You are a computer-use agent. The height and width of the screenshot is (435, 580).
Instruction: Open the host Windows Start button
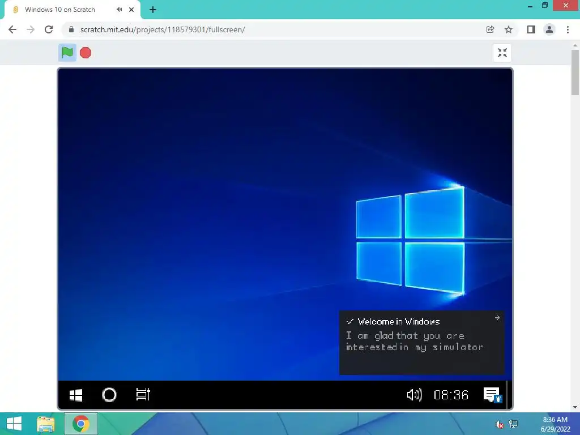coord(14,424)
